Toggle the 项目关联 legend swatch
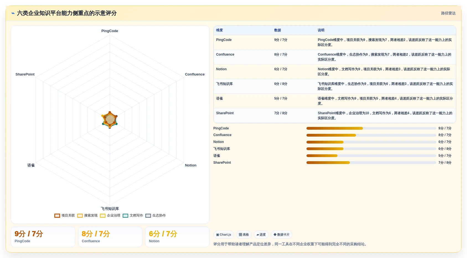 (57, 216)
